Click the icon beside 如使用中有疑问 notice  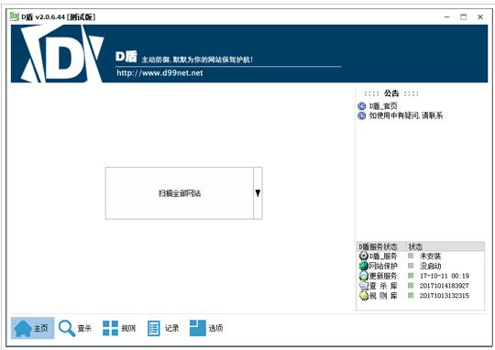362,115
